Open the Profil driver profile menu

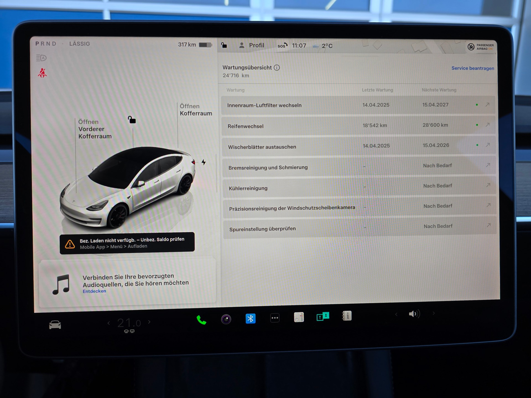tap(252, 45)
